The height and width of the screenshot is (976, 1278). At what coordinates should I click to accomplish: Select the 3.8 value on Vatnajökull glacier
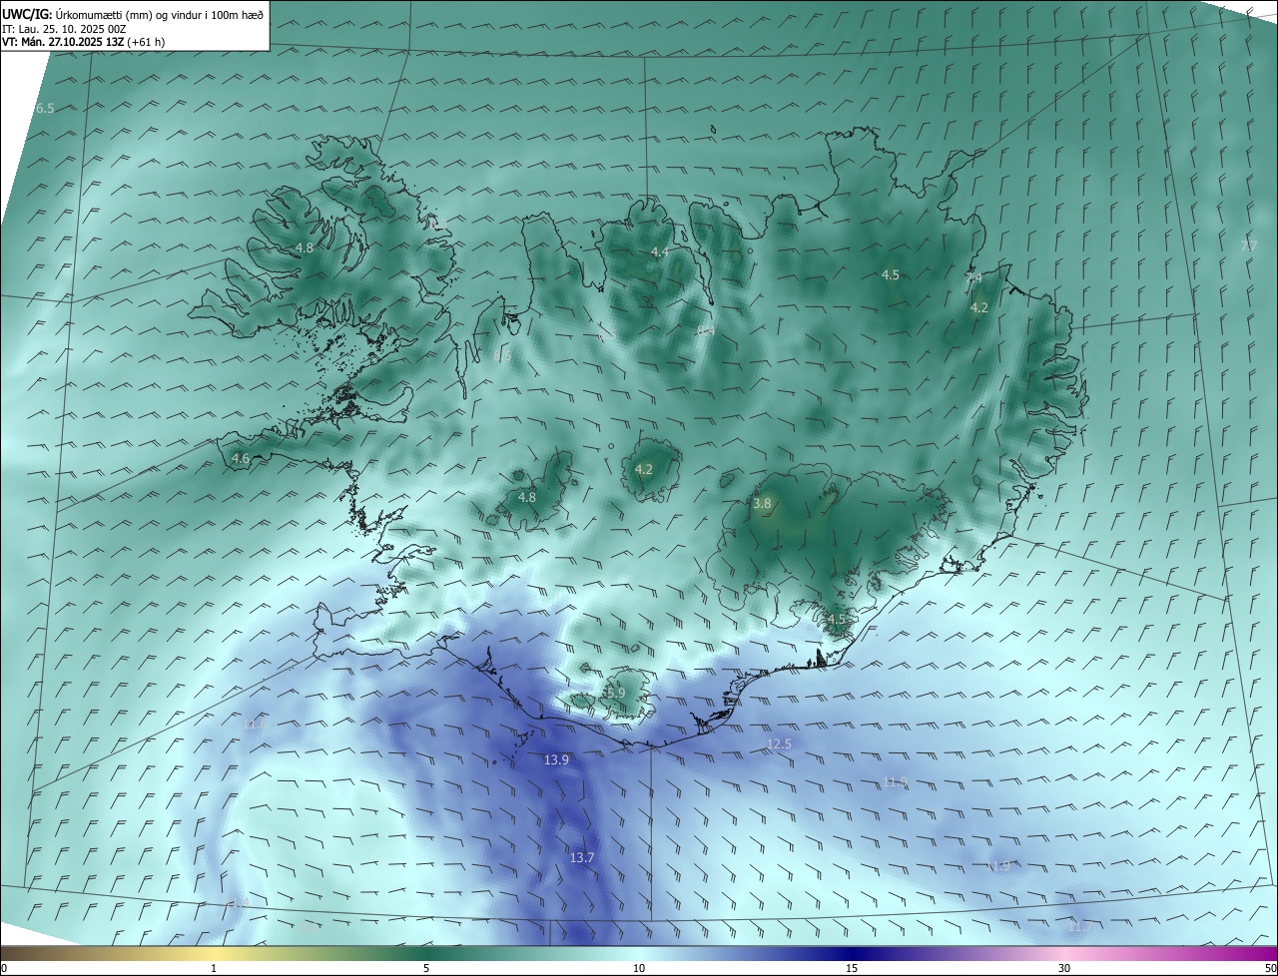pos(762,504)
